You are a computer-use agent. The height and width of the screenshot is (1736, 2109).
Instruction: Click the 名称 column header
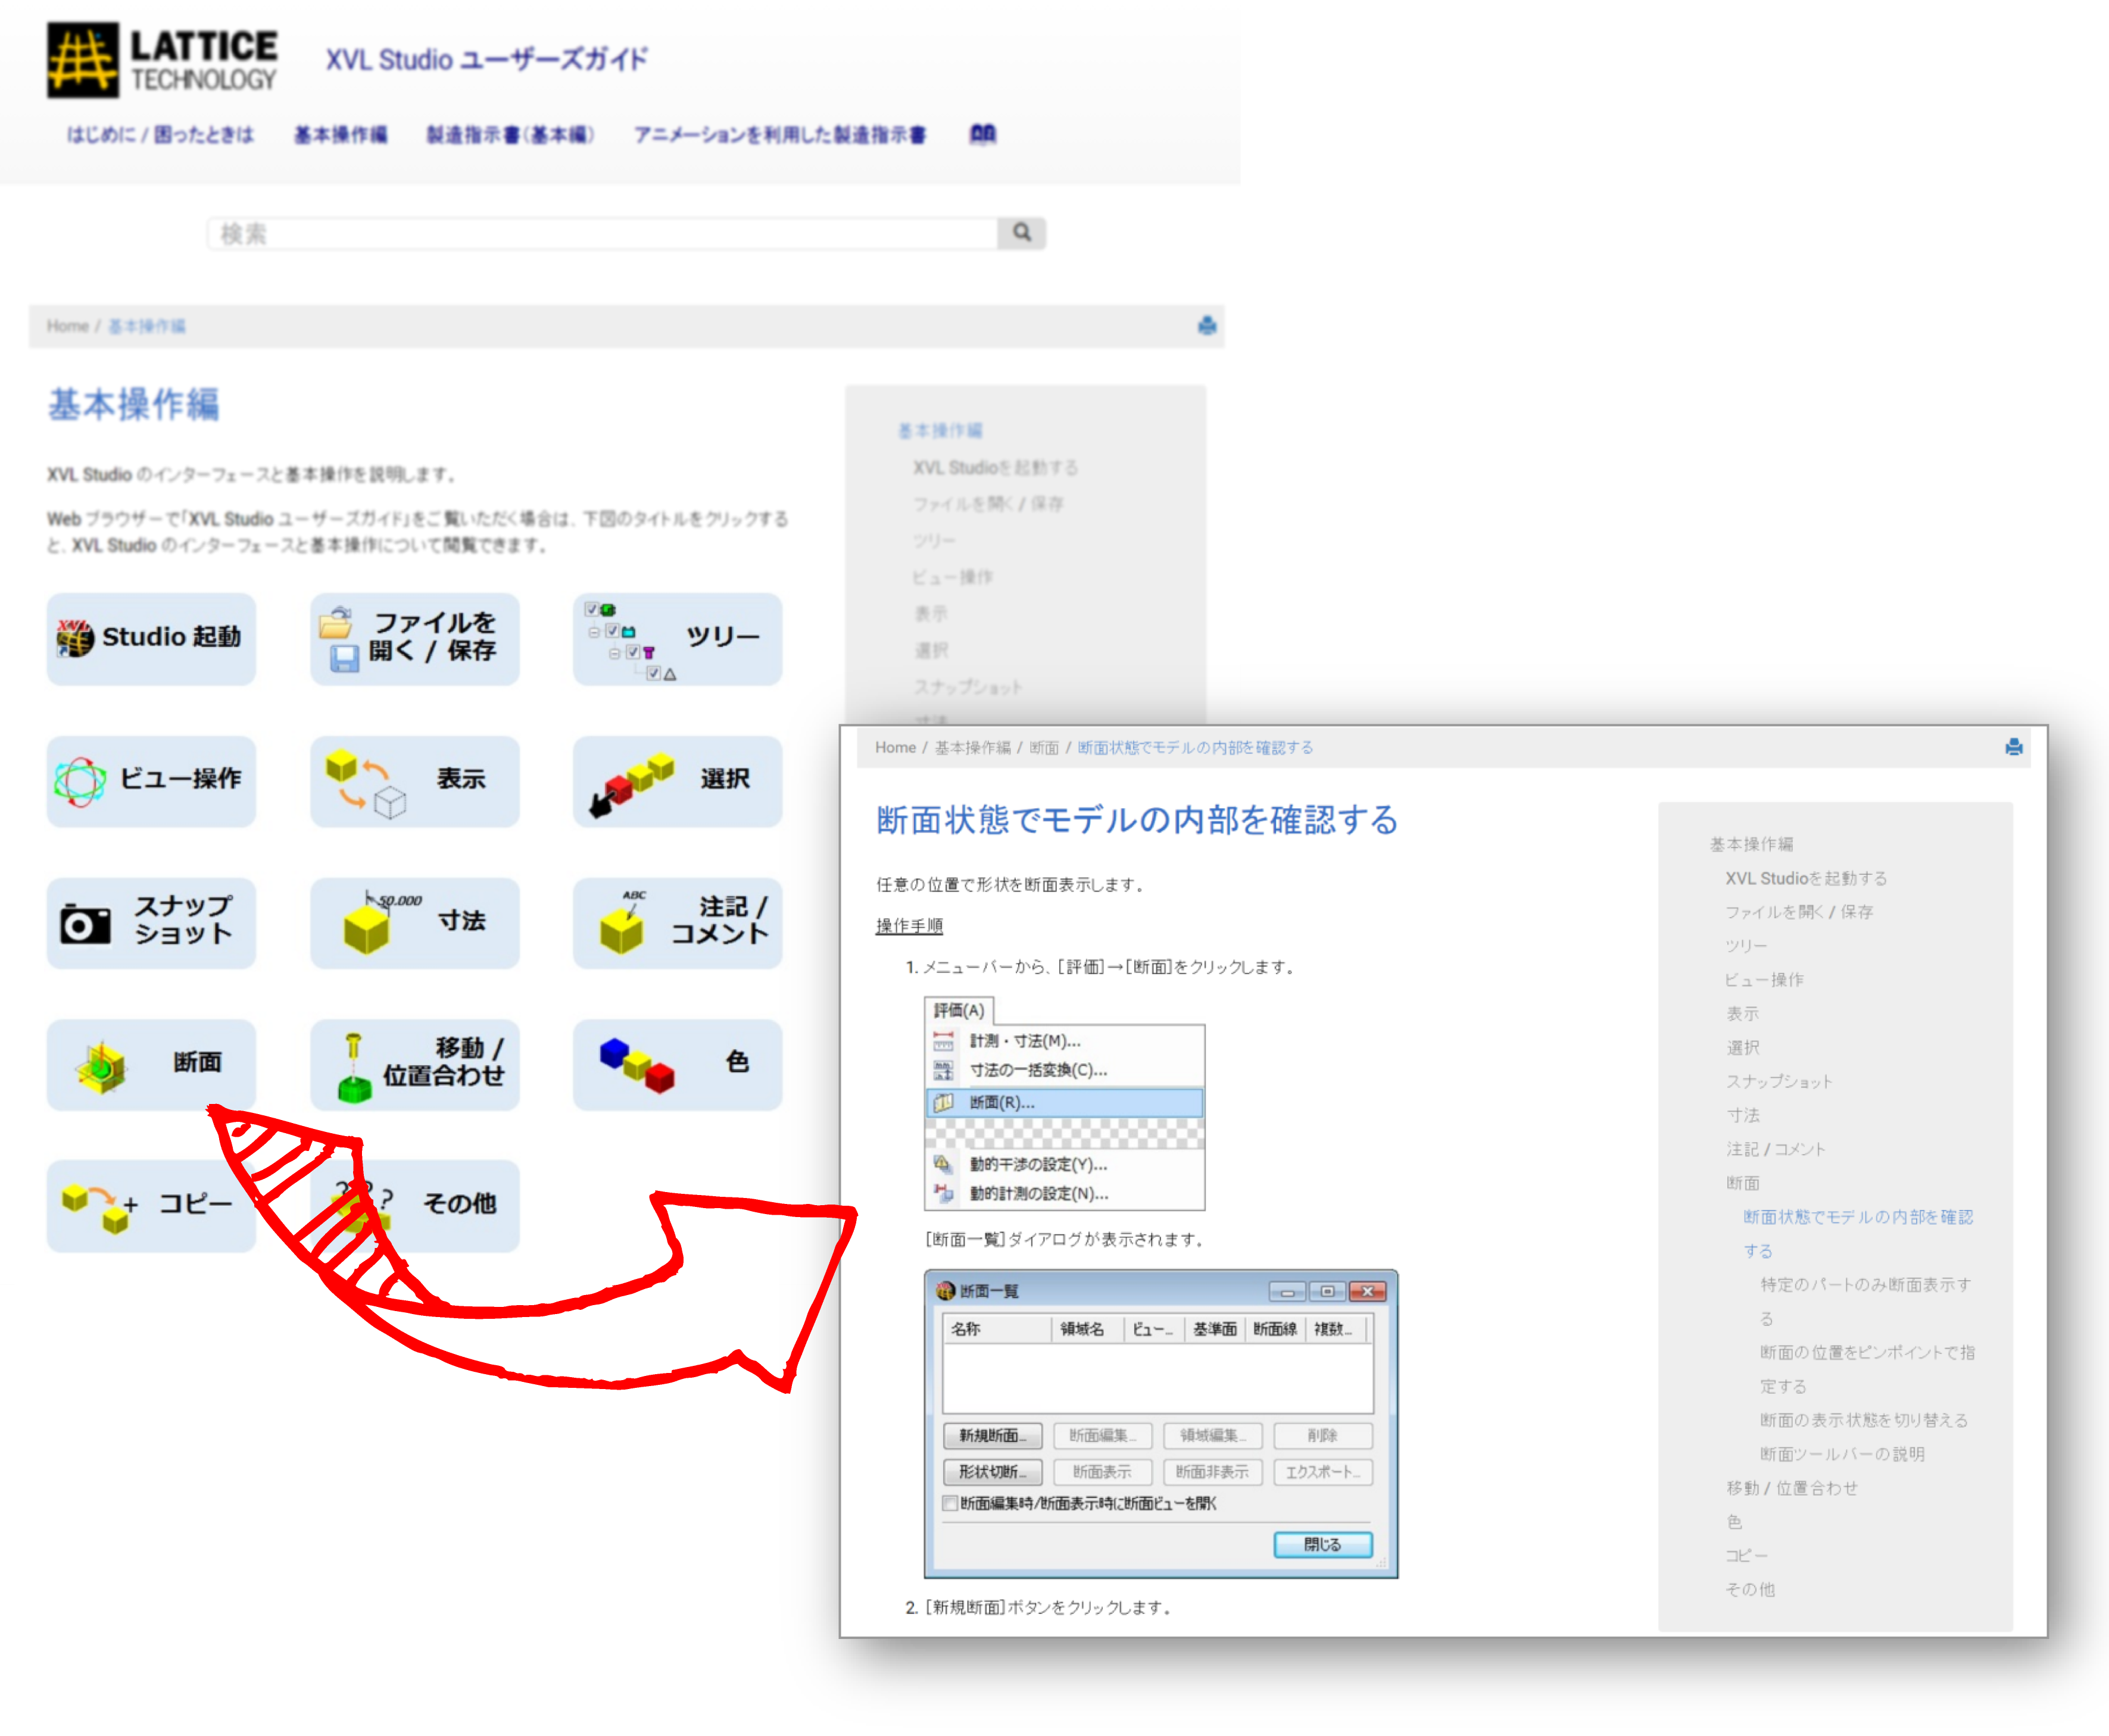point(997,1329)
